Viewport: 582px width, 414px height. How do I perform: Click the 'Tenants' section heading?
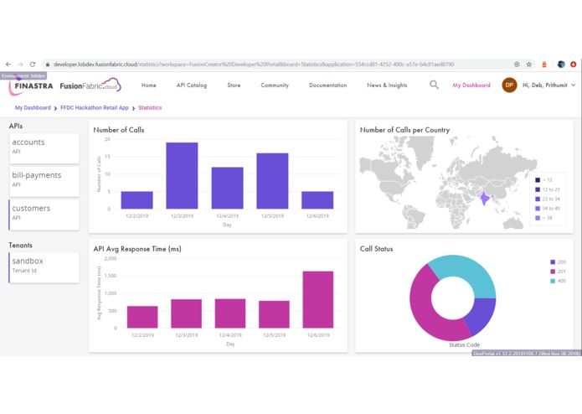click(x=20, y=245)
